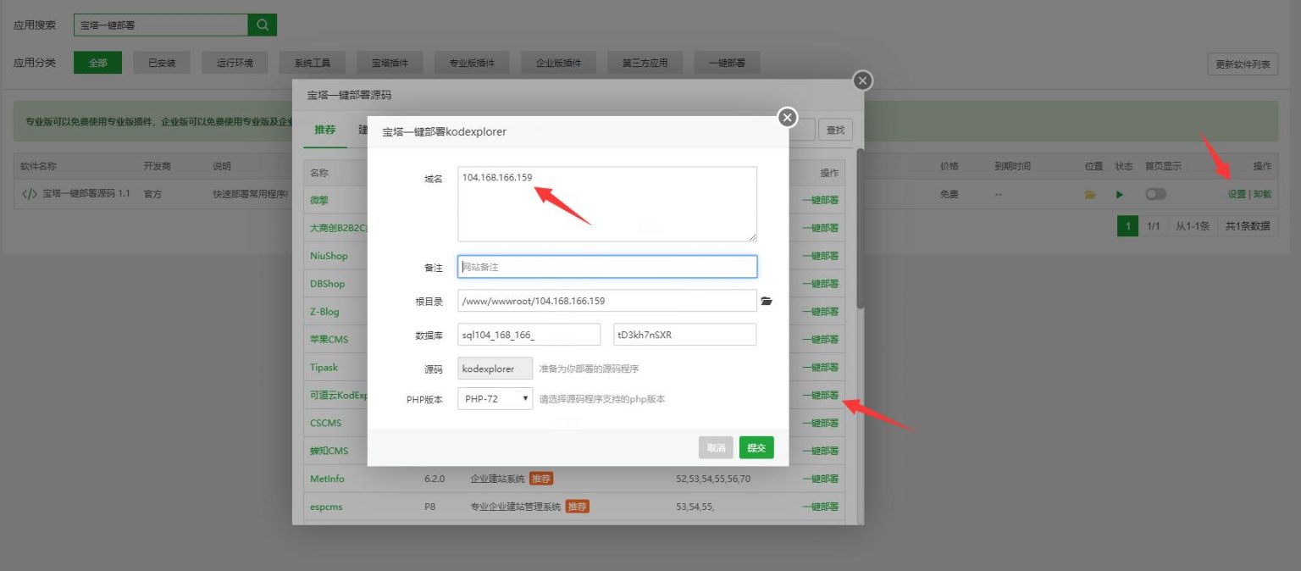Open the espcms source name link

coord(326,507)
